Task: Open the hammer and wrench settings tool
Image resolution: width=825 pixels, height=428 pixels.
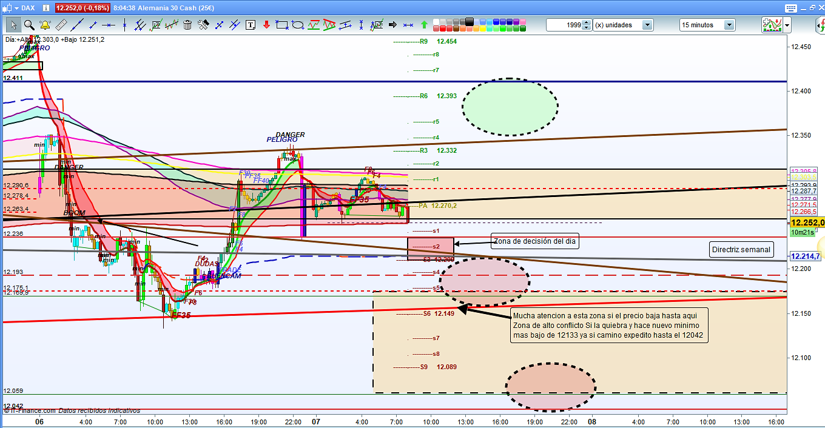Action: click(203, 25)
